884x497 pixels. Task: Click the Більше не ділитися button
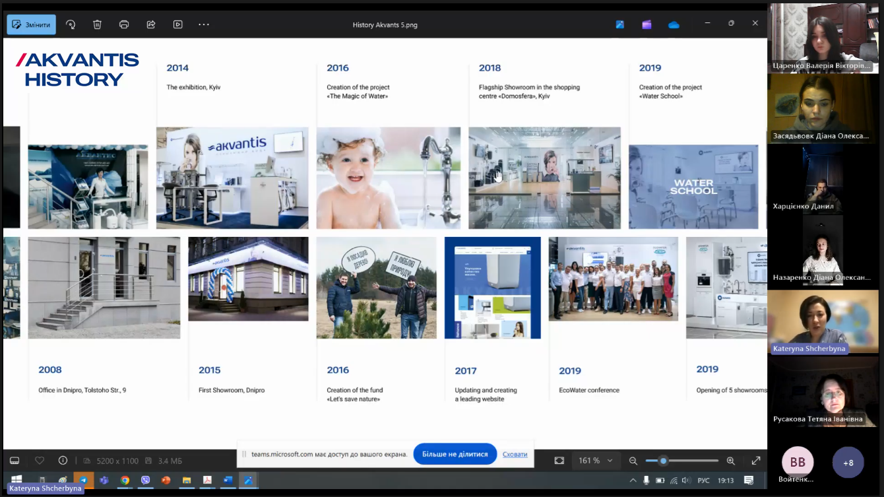(455, 454)
